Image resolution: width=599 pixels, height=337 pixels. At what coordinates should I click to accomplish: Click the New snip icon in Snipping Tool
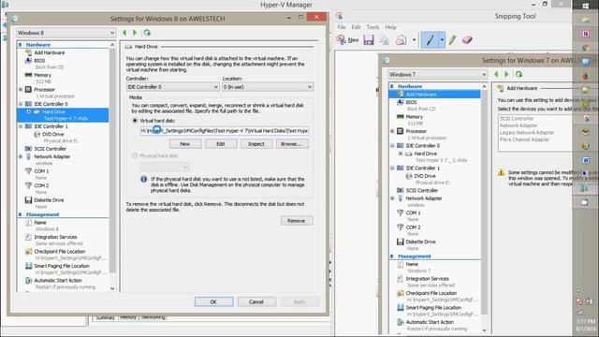click(347, 39)
